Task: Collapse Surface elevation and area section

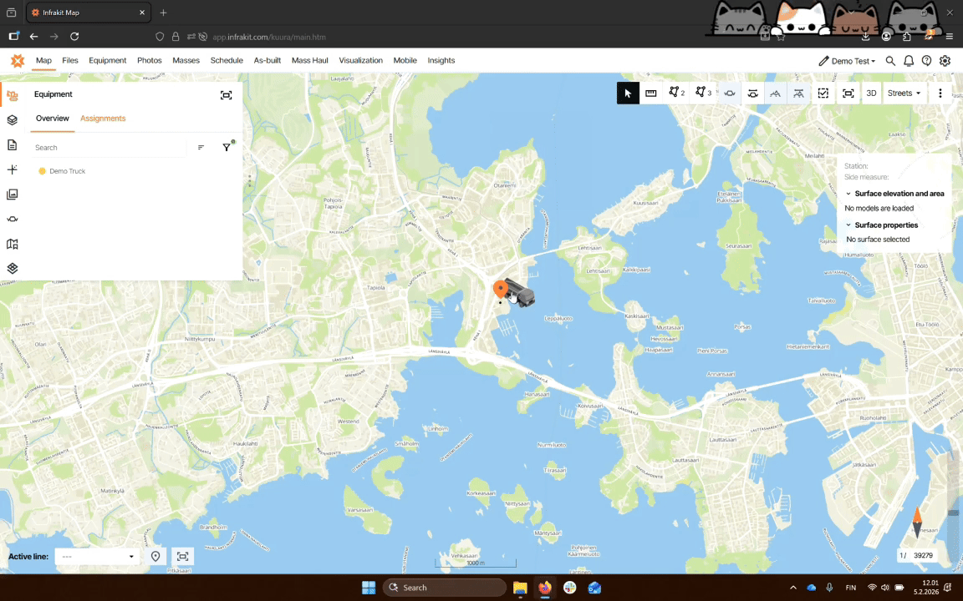Action: coord(848,194)
